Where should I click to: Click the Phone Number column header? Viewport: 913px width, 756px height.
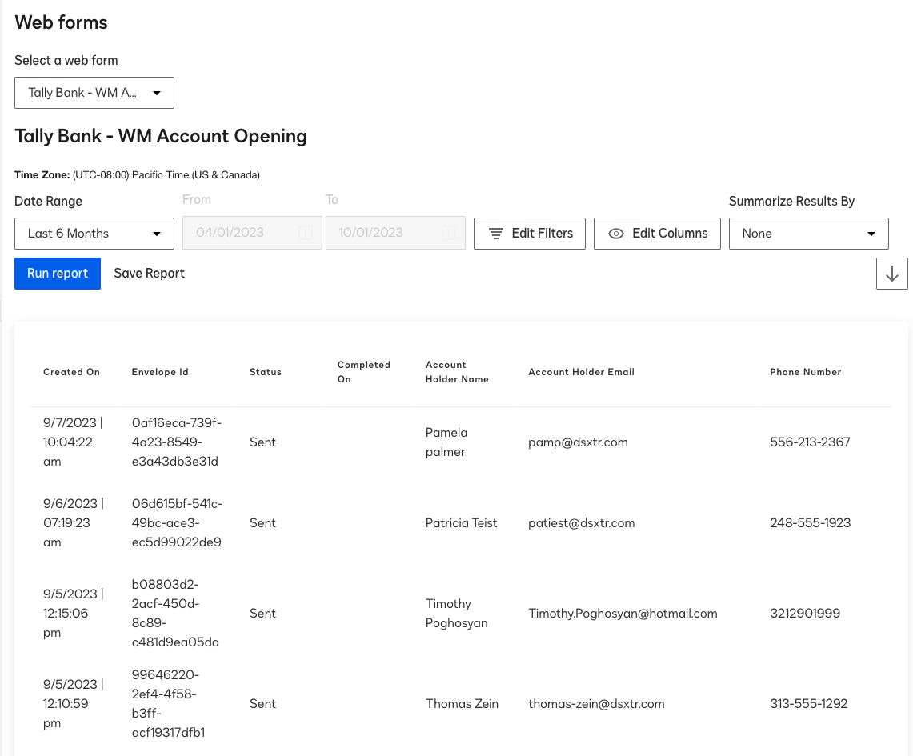click(x=805, y=371)
